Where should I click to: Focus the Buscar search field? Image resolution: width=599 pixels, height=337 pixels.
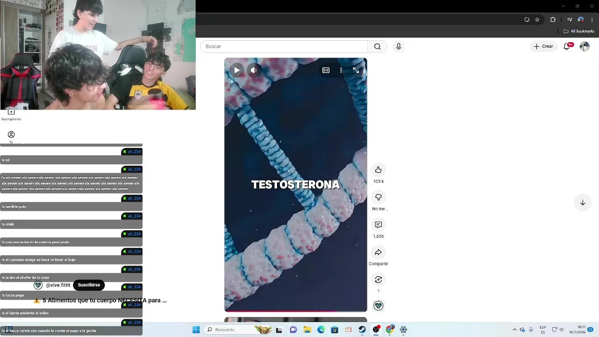[x=284, y=46]
